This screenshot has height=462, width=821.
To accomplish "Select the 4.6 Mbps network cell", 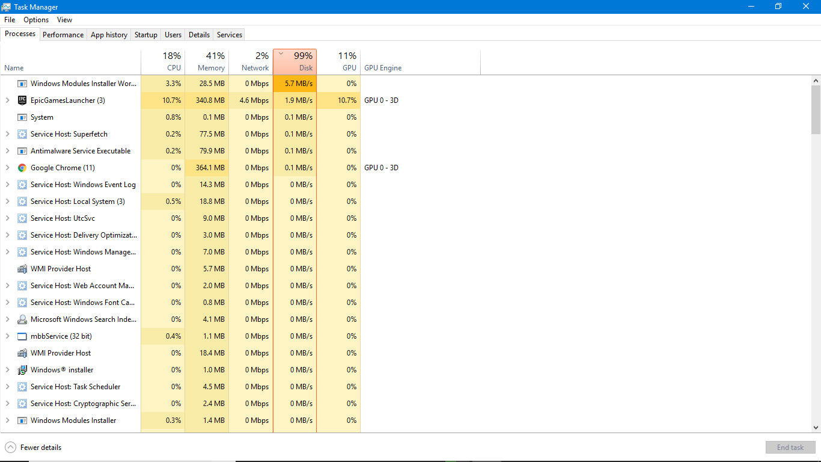I will pos(251,100).
